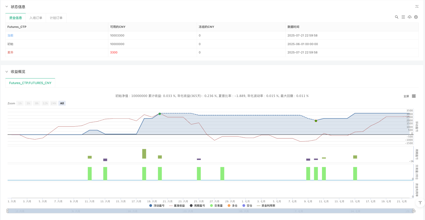Click the orange-green marker near 10. 七月
This screenshot has height=220, width=425.
pyautogui.click(x=316, y=121)
